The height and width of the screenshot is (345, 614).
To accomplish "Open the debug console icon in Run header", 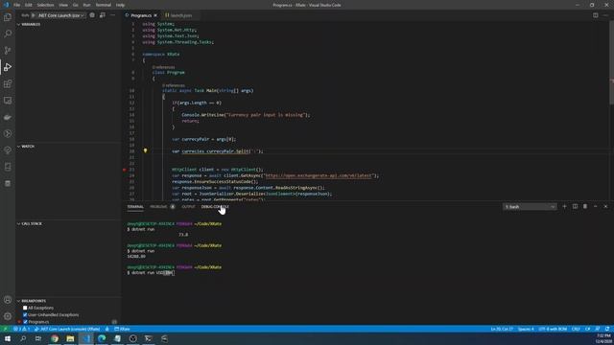I will (x=103, y=15).
